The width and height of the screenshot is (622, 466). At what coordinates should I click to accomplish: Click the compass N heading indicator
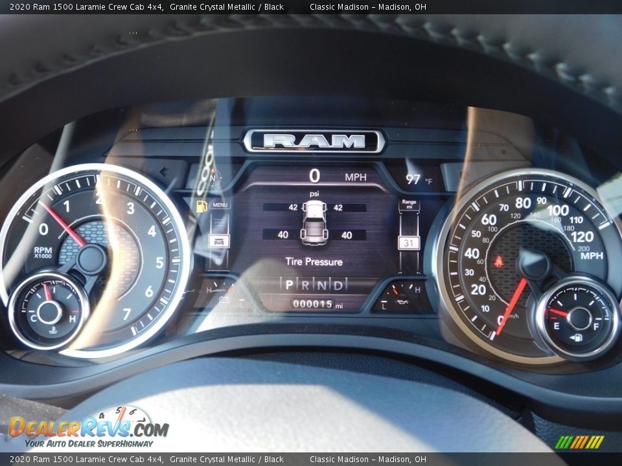pyautogui.click(x=213, y=176)
